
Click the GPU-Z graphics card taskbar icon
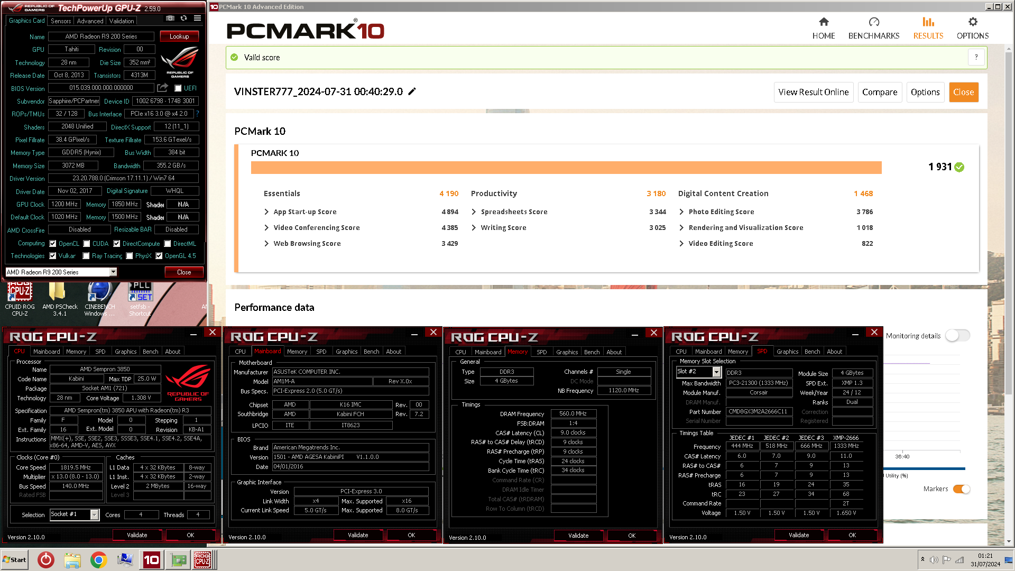click(179, 560)
